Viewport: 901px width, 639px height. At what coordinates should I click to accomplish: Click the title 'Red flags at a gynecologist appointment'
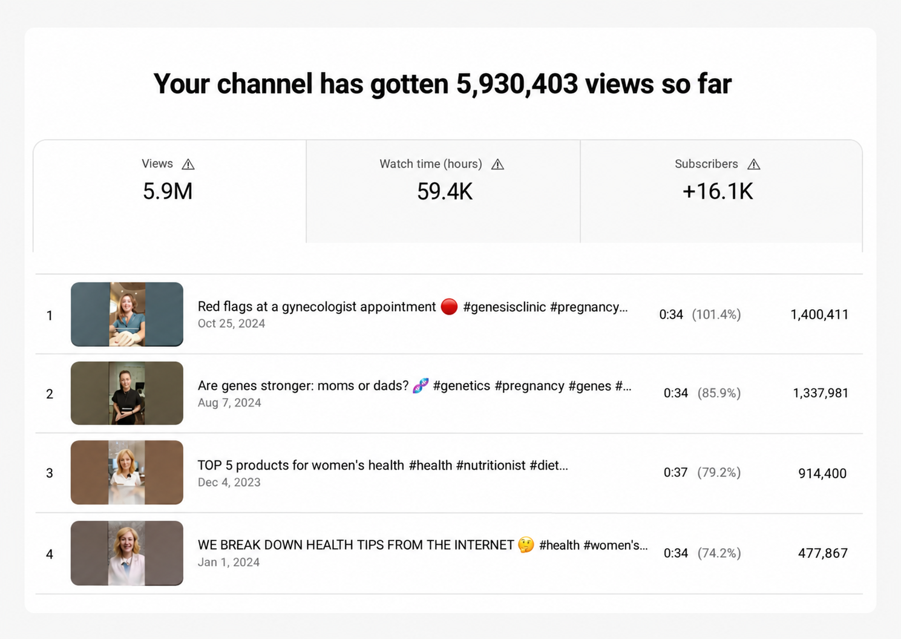tap(316, 307)
